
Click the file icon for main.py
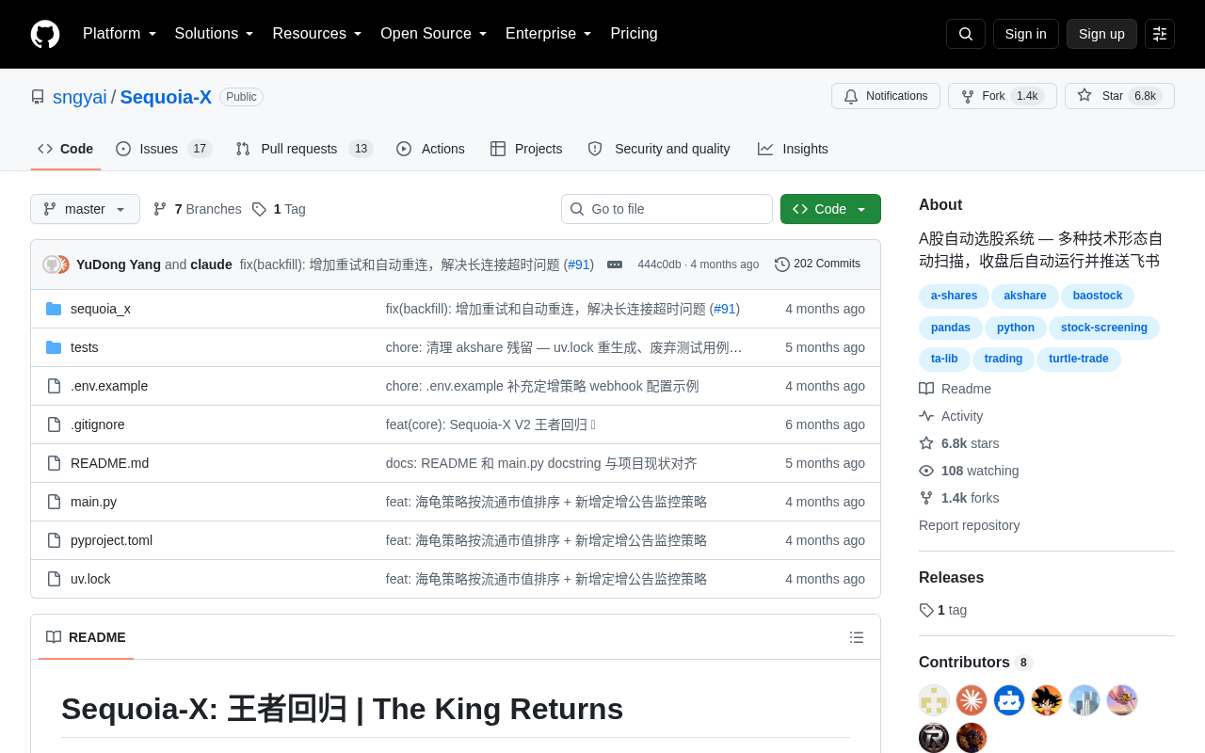(54, 502)
